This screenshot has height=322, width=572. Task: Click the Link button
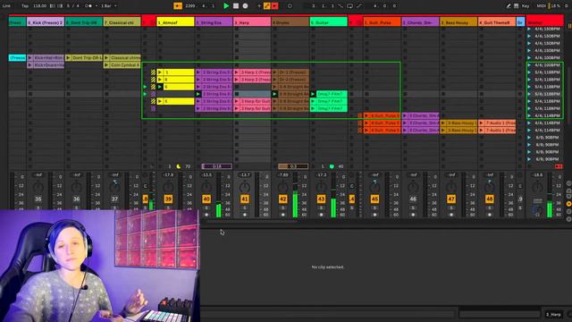[6, 6]
